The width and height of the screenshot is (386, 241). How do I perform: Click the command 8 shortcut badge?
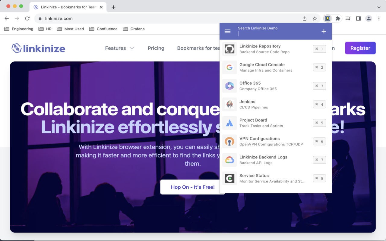coord(319,178)
